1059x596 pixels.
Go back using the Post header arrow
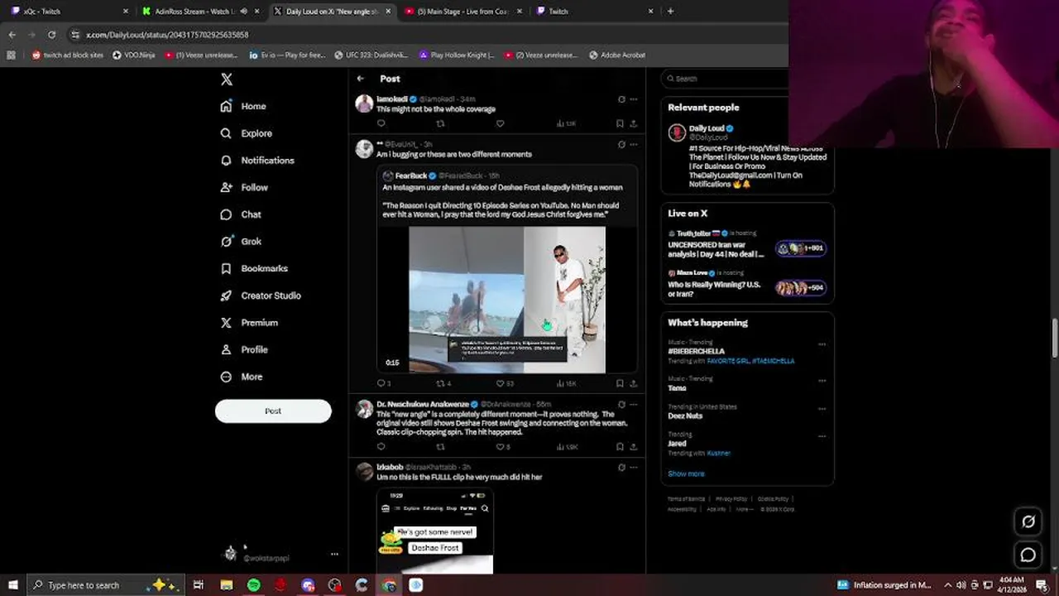pyautogui.click(x=361, y=79)
